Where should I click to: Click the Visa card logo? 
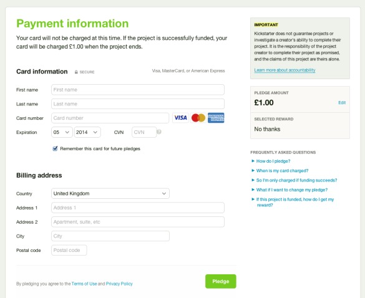[x=181, y=118]
